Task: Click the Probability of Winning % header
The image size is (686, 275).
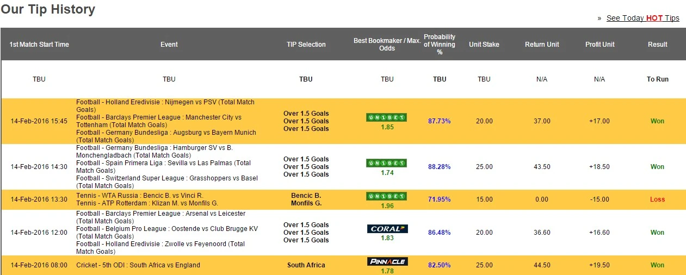Action: click(x=439, y=45)
